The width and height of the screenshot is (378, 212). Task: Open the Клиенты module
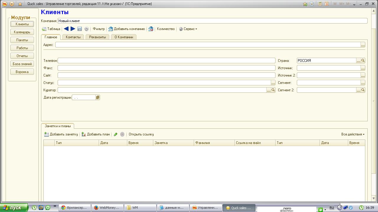(x=22, y=24)
